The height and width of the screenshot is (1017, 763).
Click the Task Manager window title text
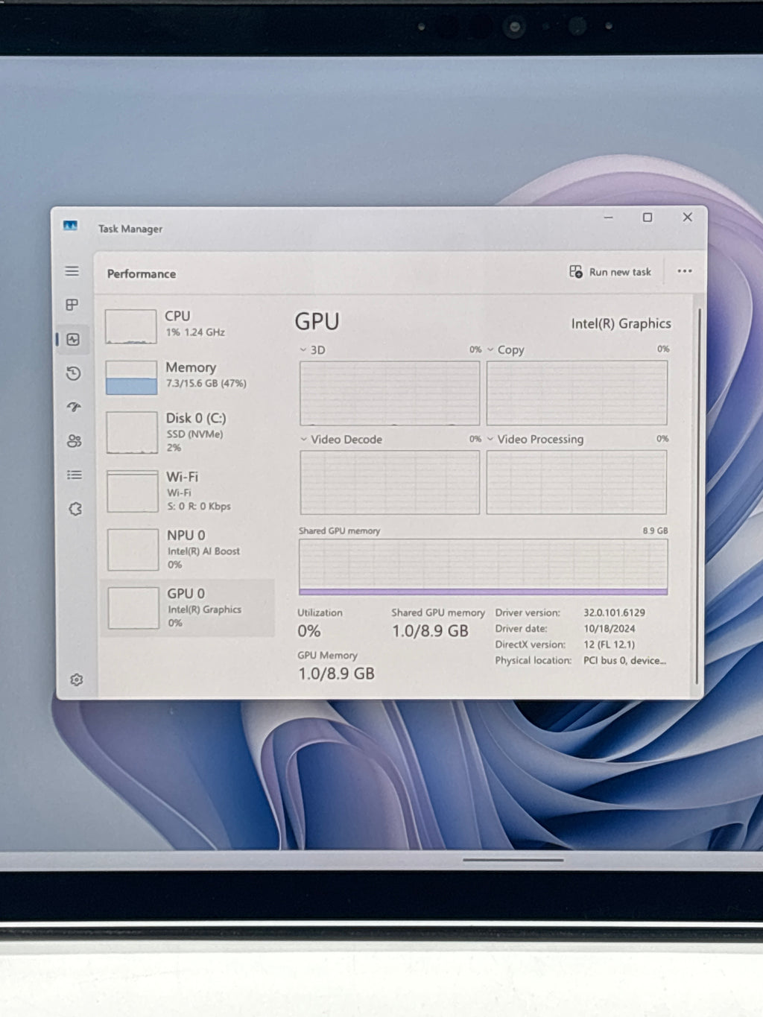click(x=130, y=229)
